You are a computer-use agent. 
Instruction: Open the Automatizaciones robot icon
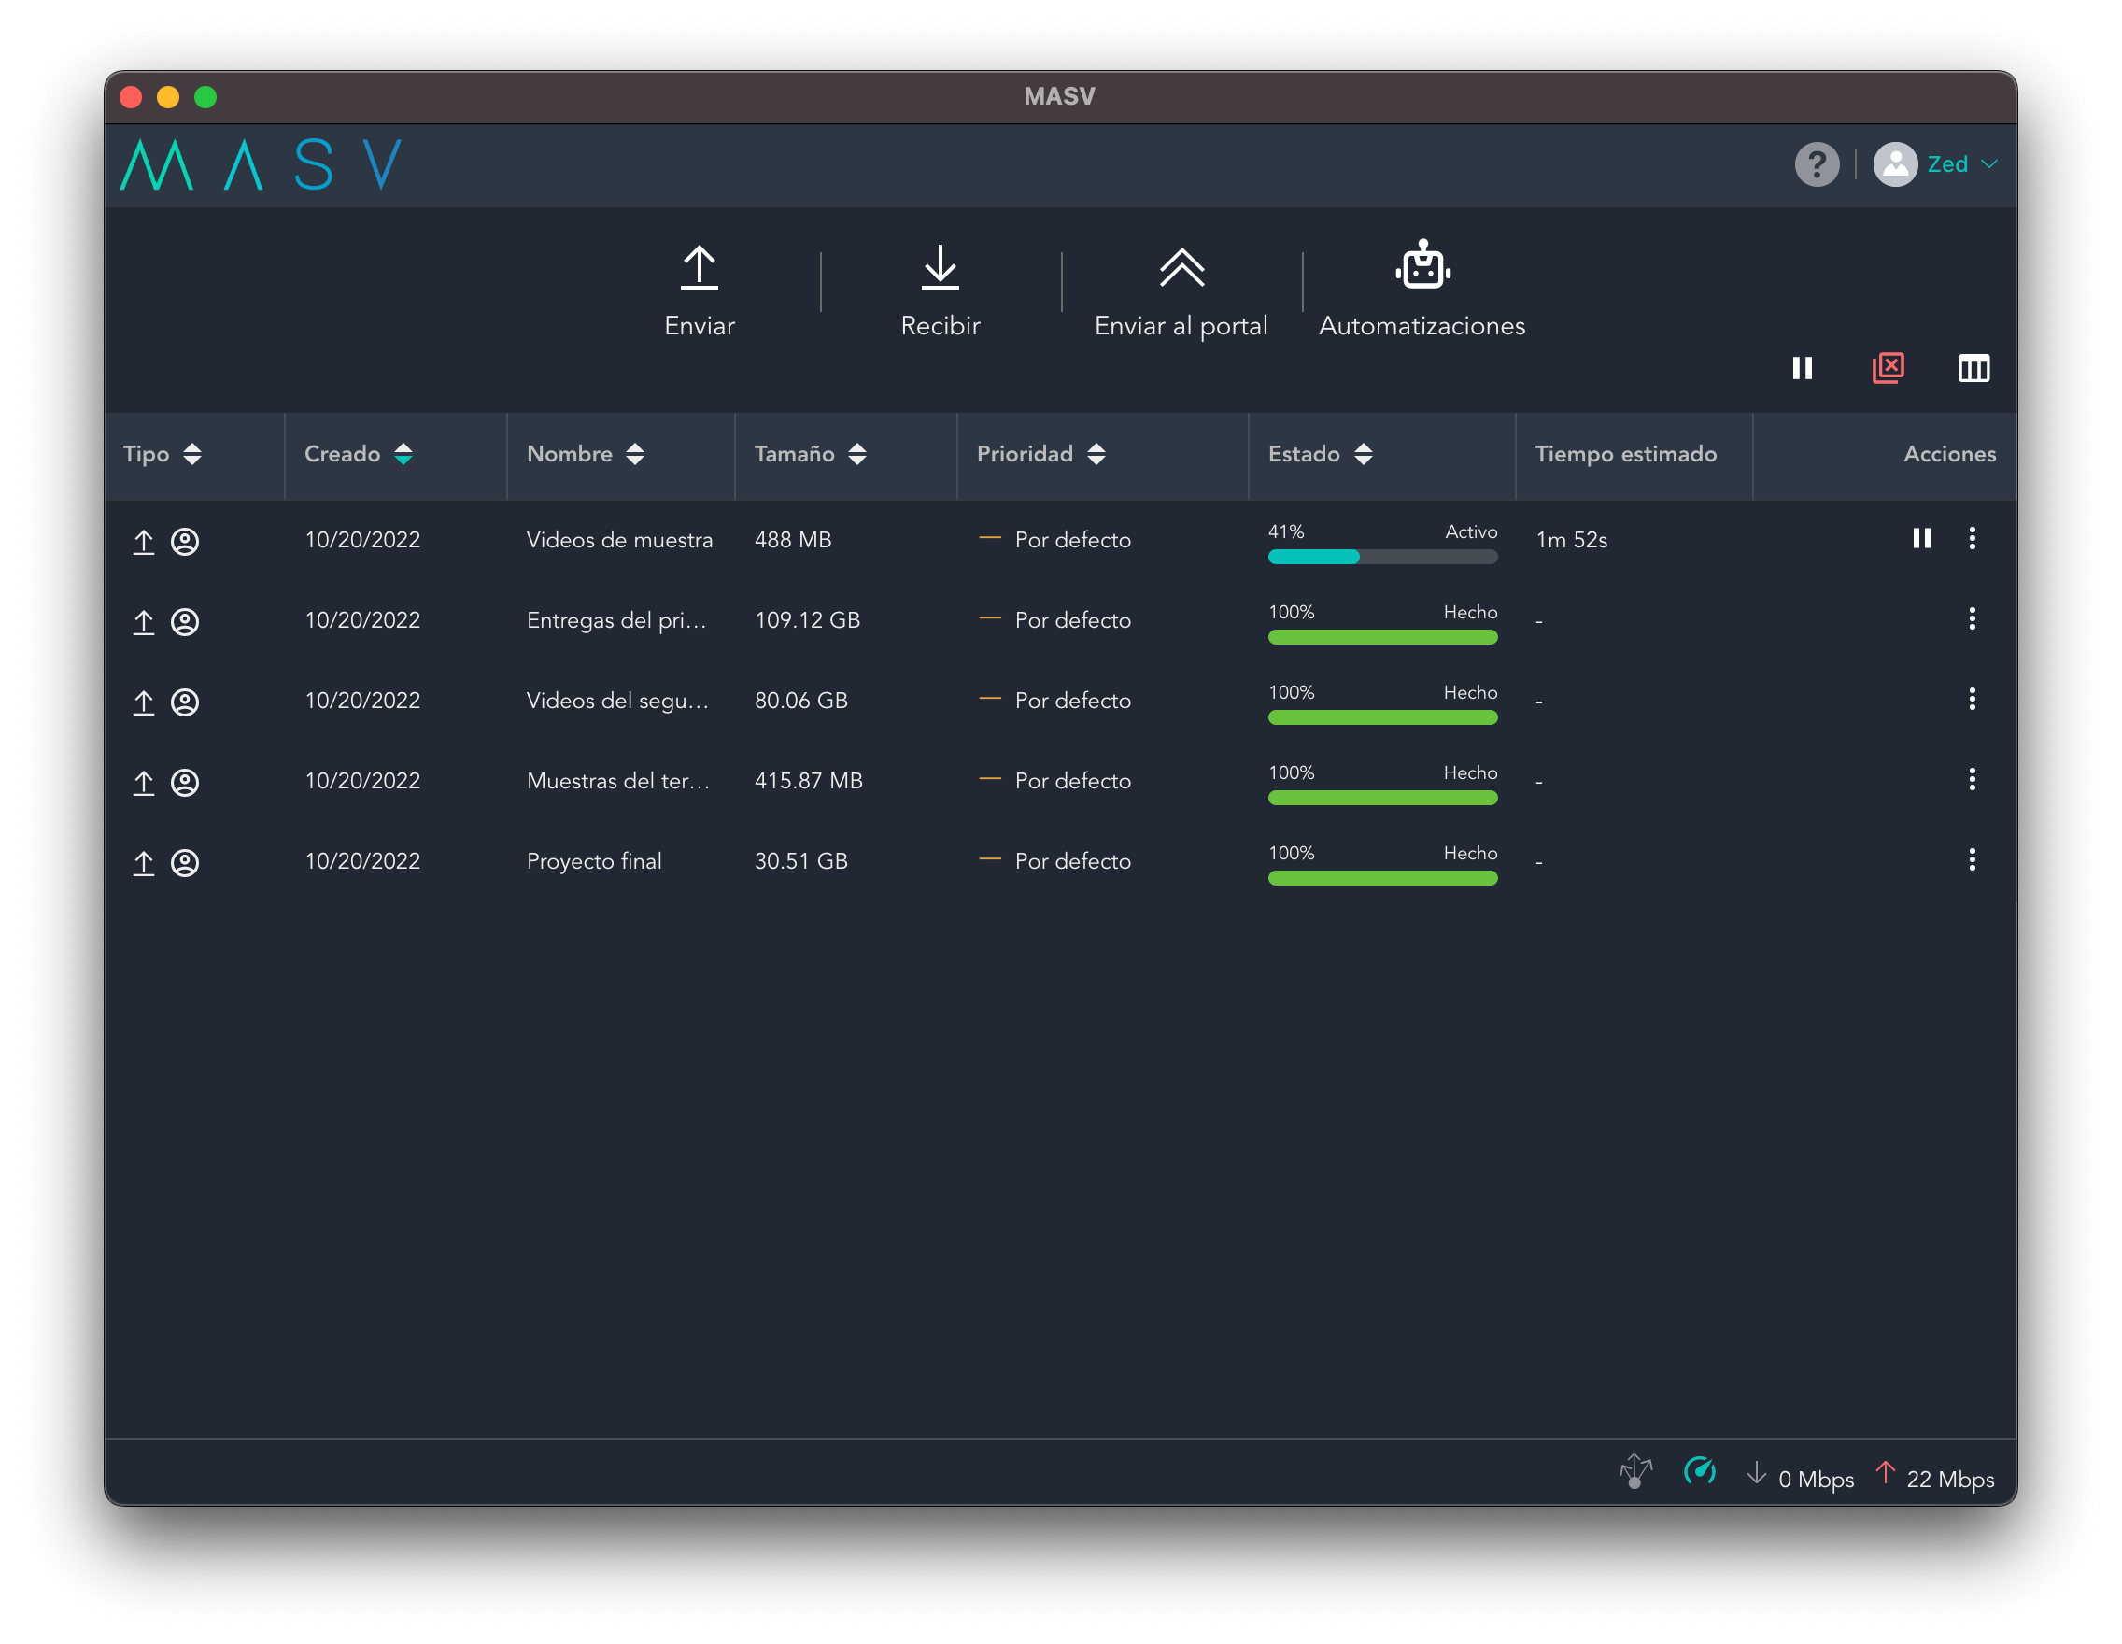pos(1422,266)
